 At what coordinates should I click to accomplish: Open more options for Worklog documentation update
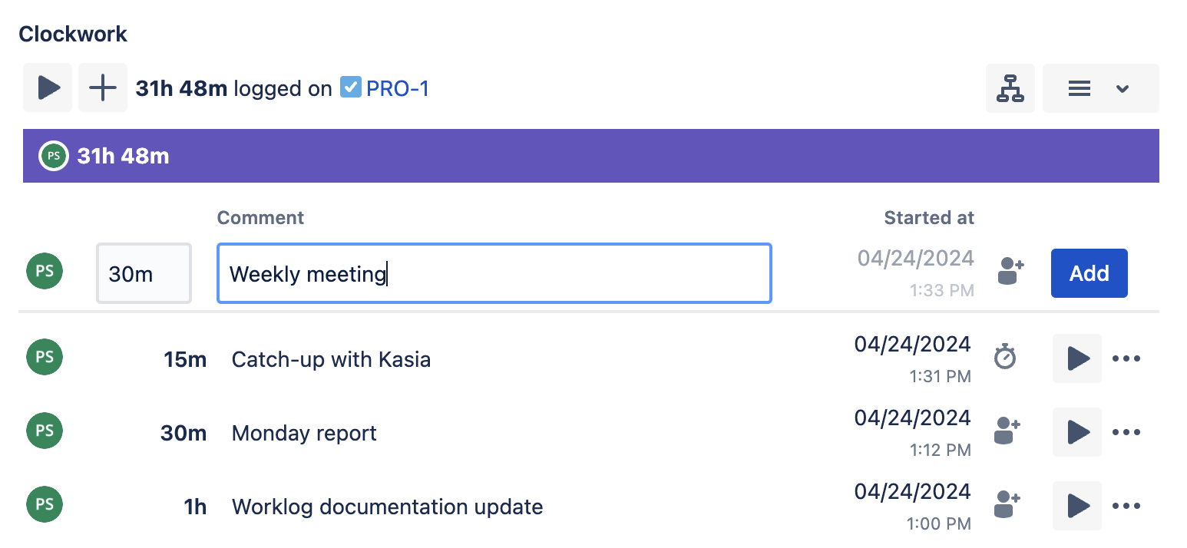pos(1126,506)
